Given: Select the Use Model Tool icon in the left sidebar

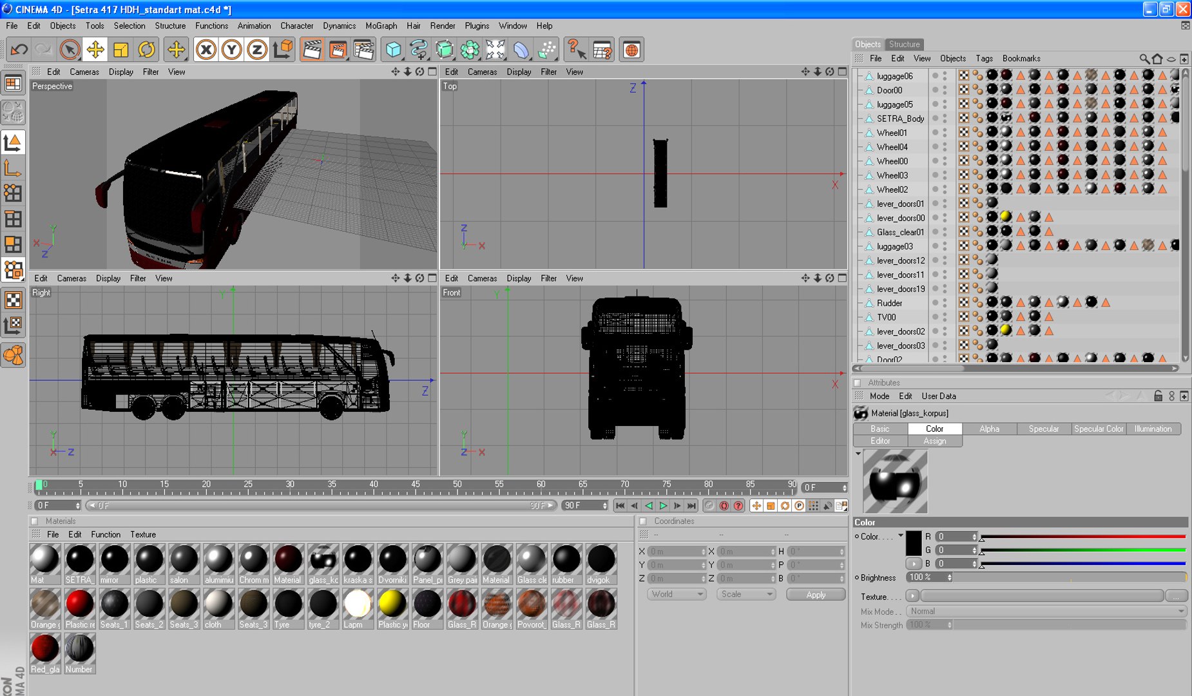Looking at the screenshot, I should [13, 142].
